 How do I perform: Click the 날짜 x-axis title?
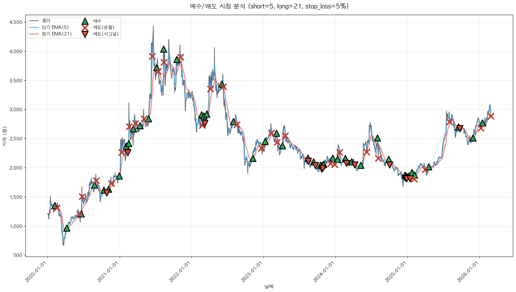click(x=269, y=286)
